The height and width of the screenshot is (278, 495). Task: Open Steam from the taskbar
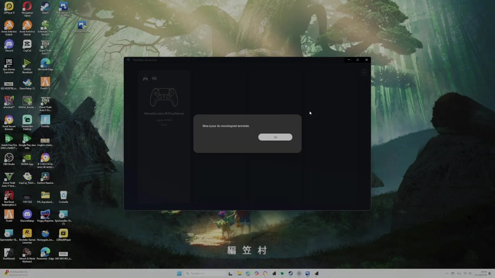click(x=290, y=273)
